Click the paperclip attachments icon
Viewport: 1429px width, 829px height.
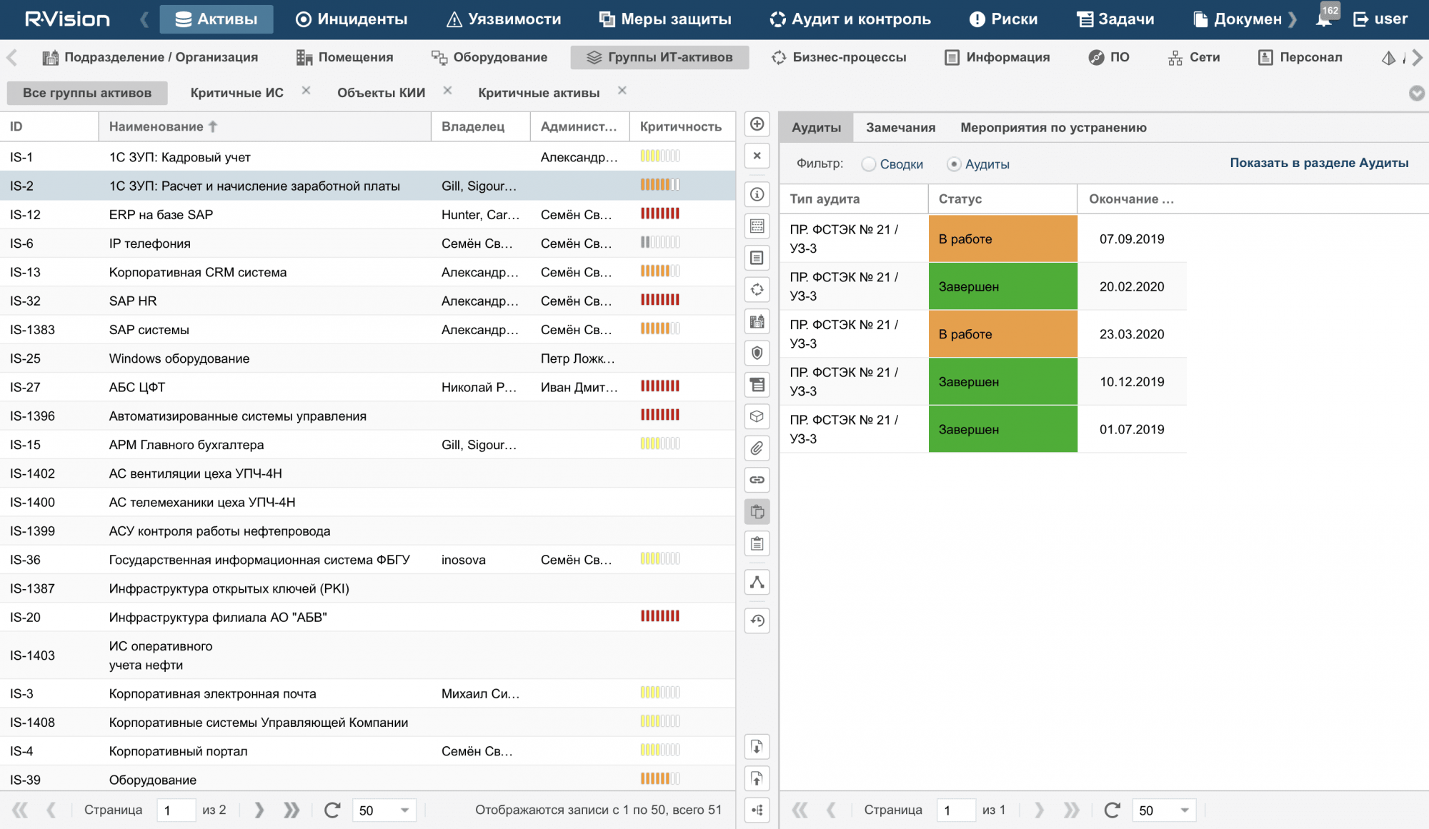coord(757,448)
